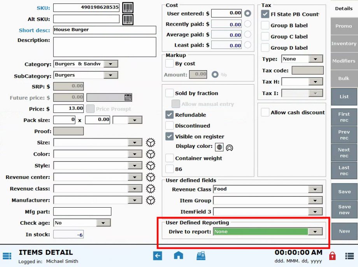Click the Display color target icon

[219, 147]
